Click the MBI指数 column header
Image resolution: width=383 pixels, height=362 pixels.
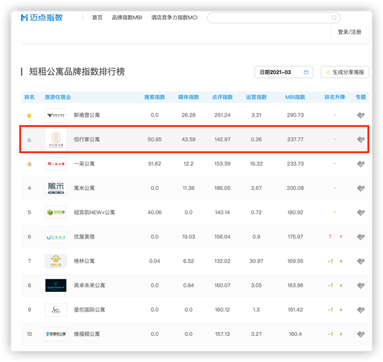[x=295, y=98]
